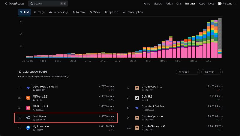
Task: Click the Hy3 preview Tencent icon
Action: 28,128
